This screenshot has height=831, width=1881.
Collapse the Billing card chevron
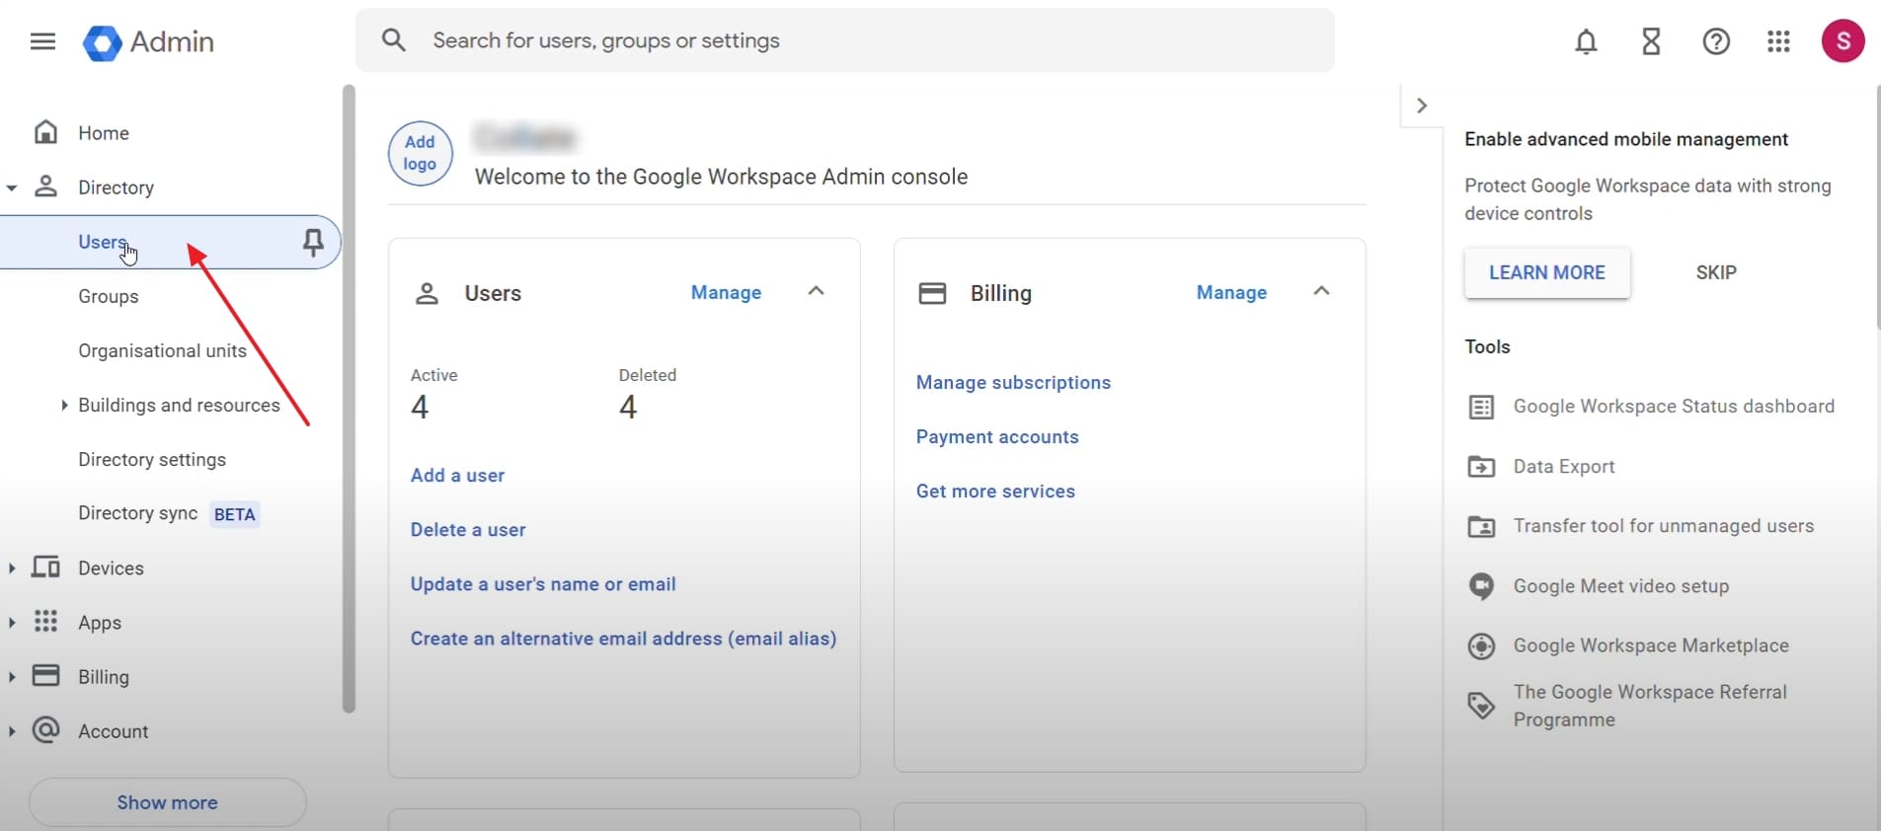[1321, 291]
